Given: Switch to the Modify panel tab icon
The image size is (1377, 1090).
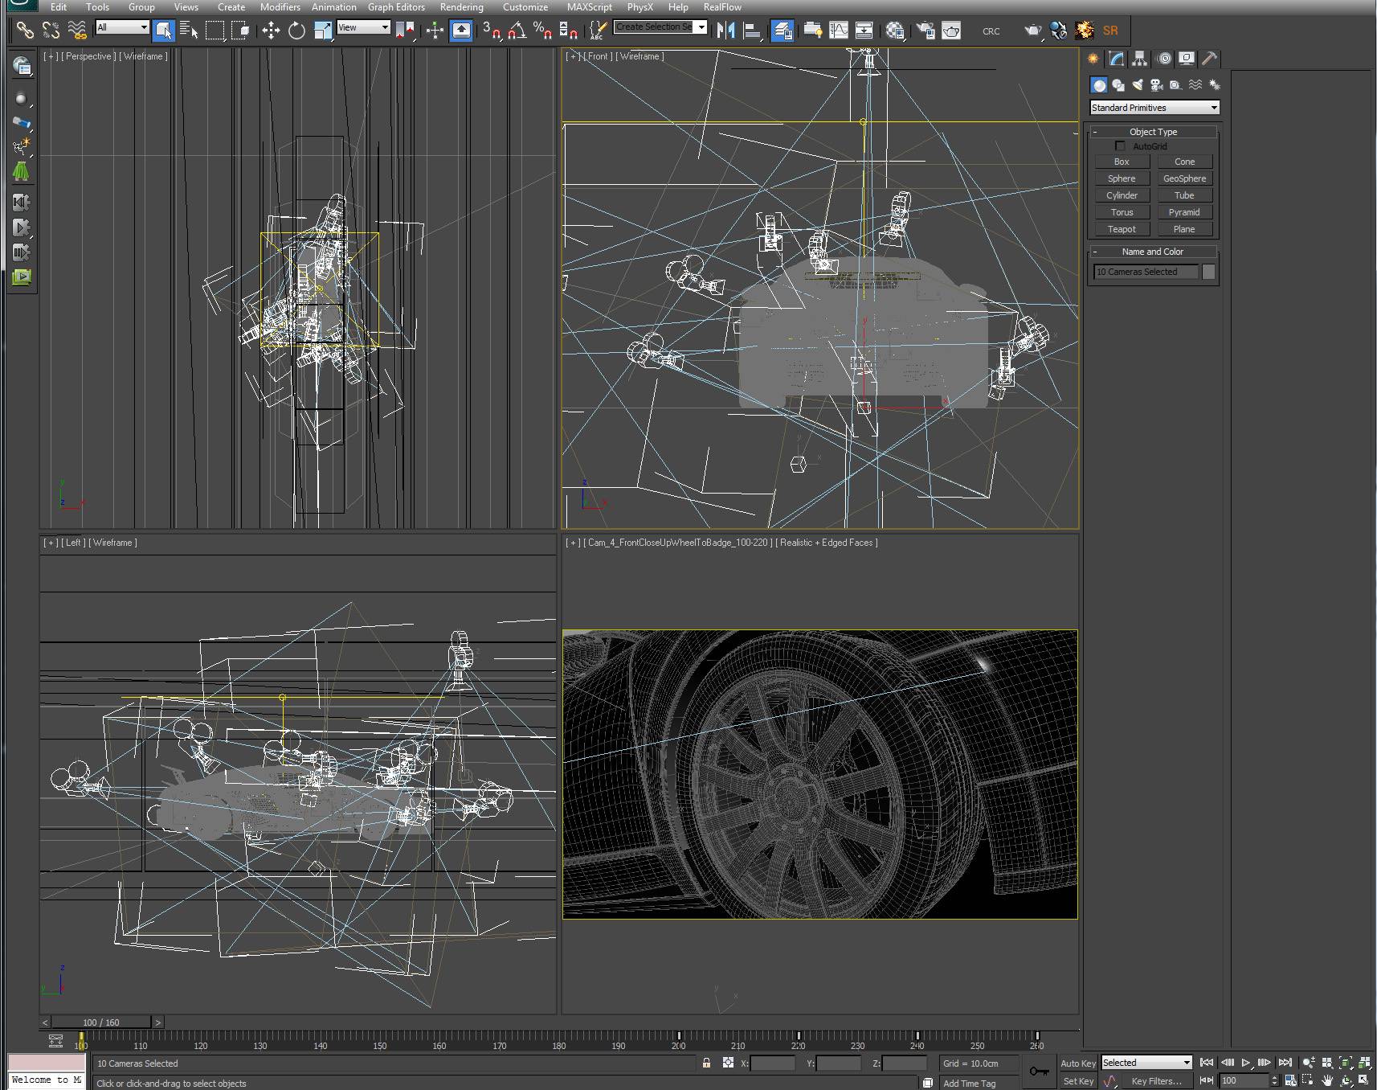Looking at the screenshot, I should [x=1116, y=59].
